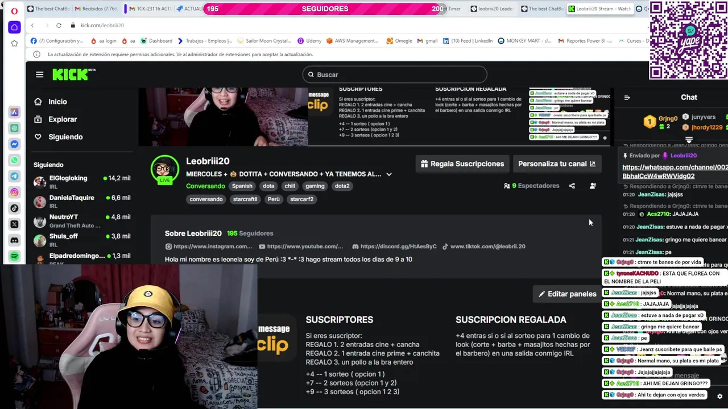Open the Discord invite link
The height and width of the screenshot is (409, 728).
(x=394, y=247)
